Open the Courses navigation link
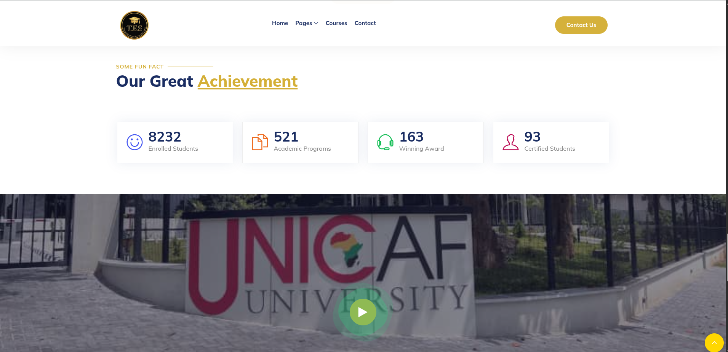 (x=336, y=23)
